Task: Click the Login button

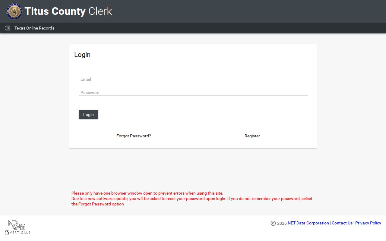Action: [x=88, y=114]
